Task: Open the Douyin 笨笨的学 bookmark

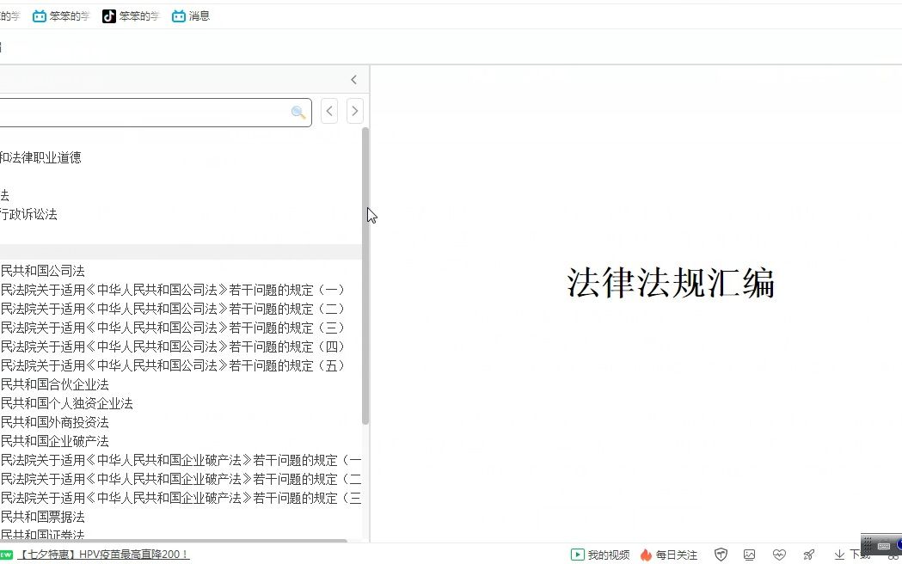Action: 131,15
